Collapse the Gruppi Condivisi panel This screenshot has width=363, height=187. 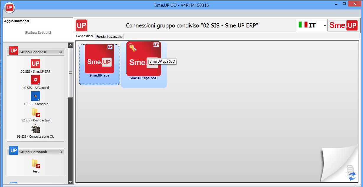61,52
